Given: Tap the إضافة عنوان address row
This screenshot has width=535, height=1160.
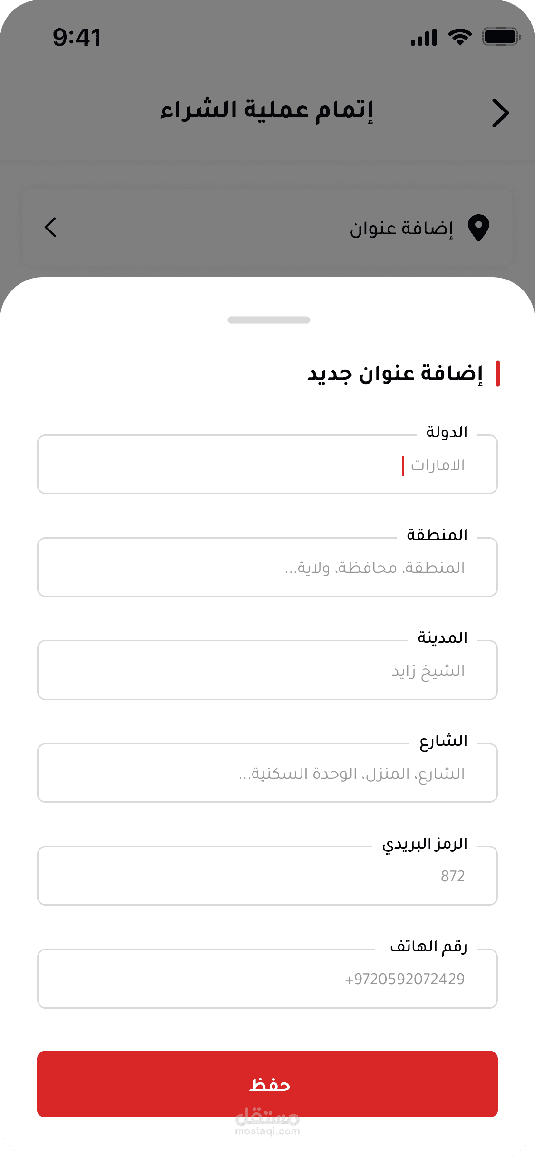Looking at the screenshot, I should (x=267, y=227).
